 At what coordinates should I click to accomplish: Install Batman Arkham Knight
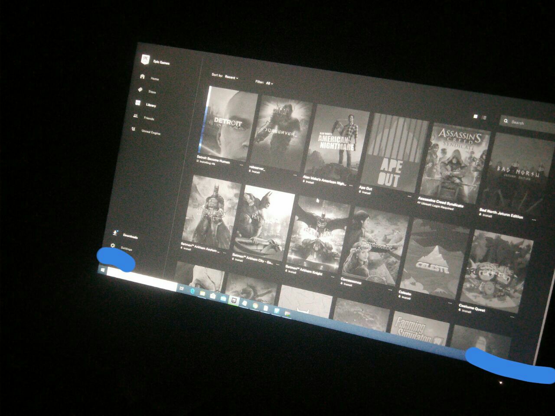291,272
